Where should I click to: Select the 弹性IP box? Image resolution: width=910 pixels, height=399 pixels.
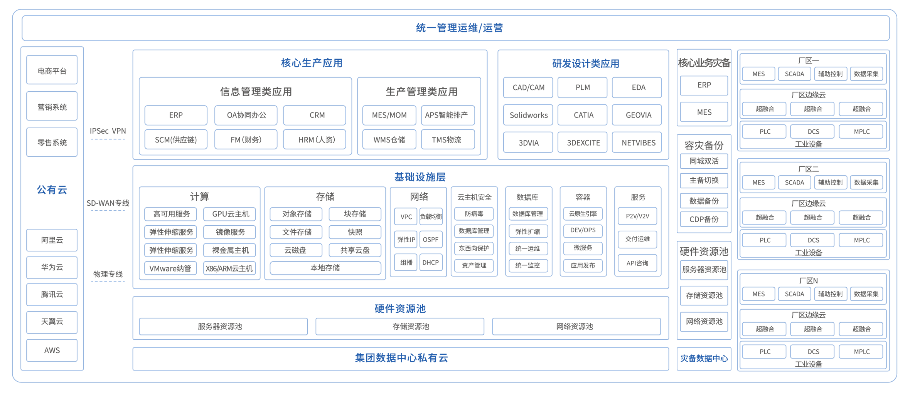(x=406, y=240)
